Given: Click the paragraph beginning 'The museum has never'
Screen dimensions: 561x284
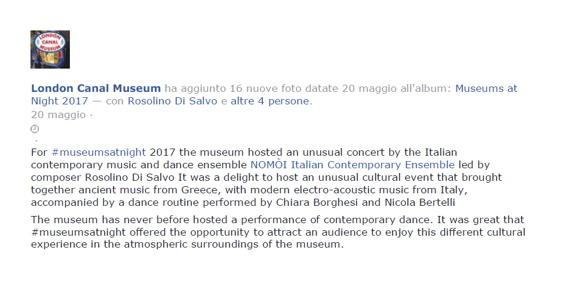Looking at the screenshot, I should (x=278, y=232).
